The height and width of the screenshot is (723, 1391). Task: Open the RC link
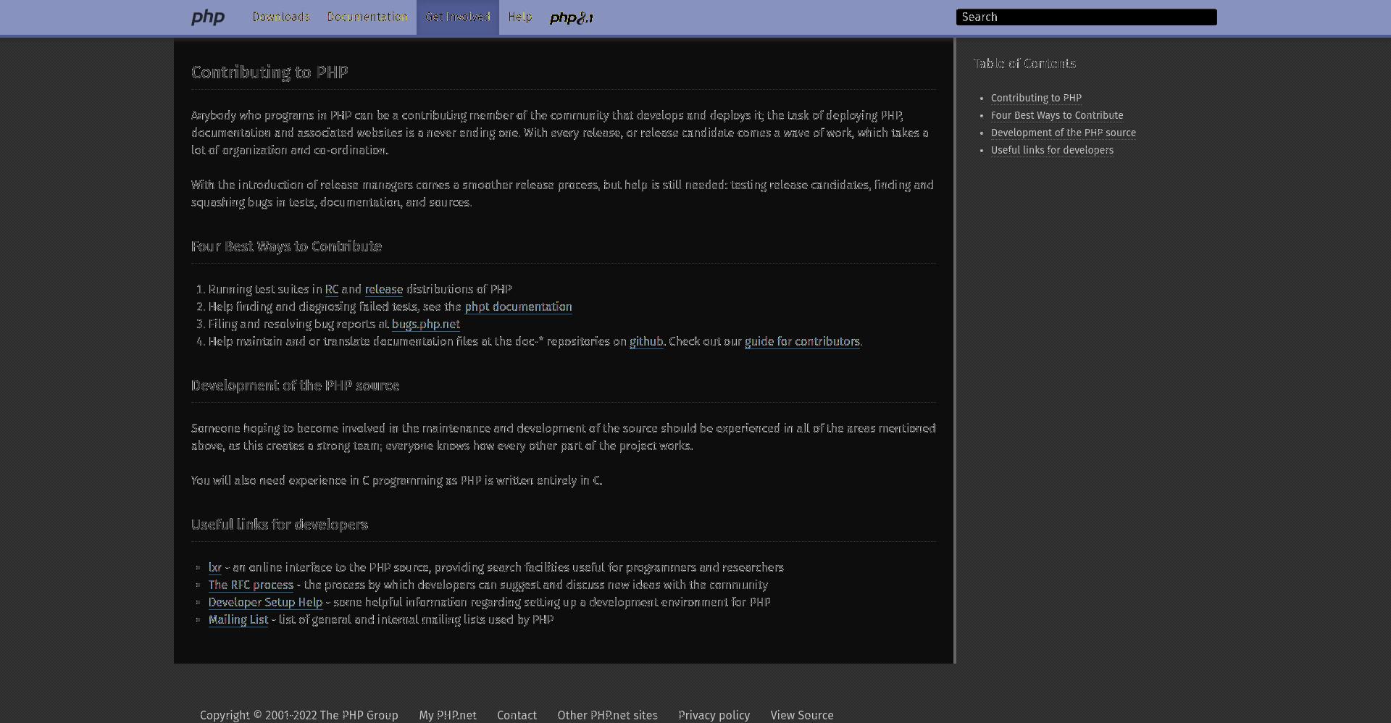pyautogui.click(x=332, y=289)
